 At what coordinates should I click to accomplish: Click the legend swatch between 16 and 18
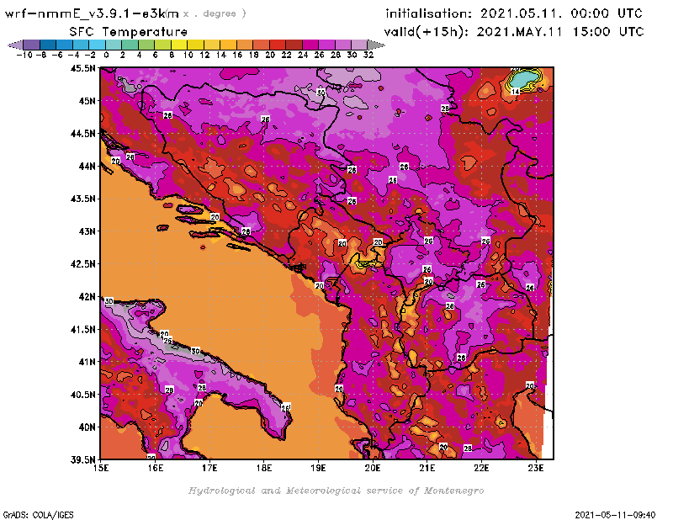pyautogui.click(x=245, y=45)
